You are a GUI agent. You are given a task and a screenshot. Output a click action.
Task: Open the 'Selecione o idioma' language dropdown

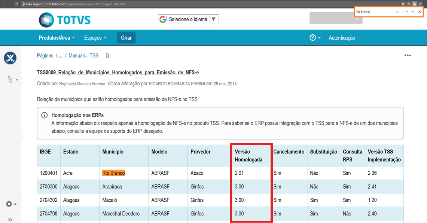[x=188, y=19]
